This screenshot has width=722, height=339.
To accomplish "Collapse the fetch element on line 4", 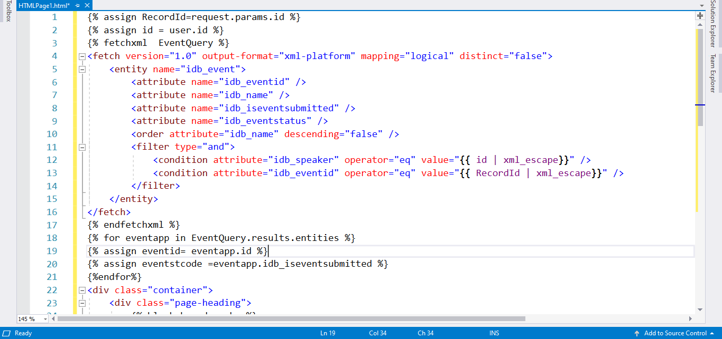I will pyautogui.click(x=81, y=55).
